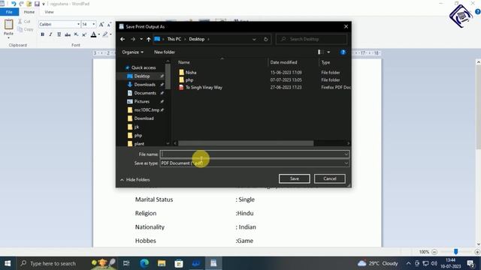Refresh the Desktop folder listing
This screenshot has height=270, width=481.
265,39
